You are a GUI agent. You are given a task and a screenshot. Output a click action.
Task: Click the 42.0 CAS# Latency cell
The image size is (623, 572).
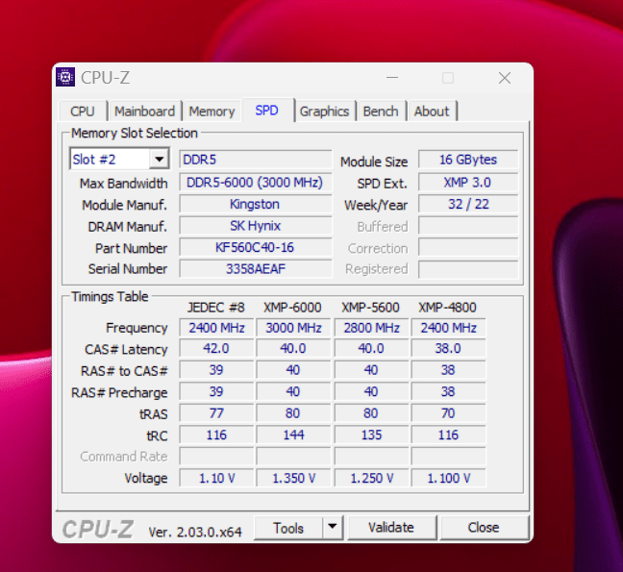(x=216, y=348)
